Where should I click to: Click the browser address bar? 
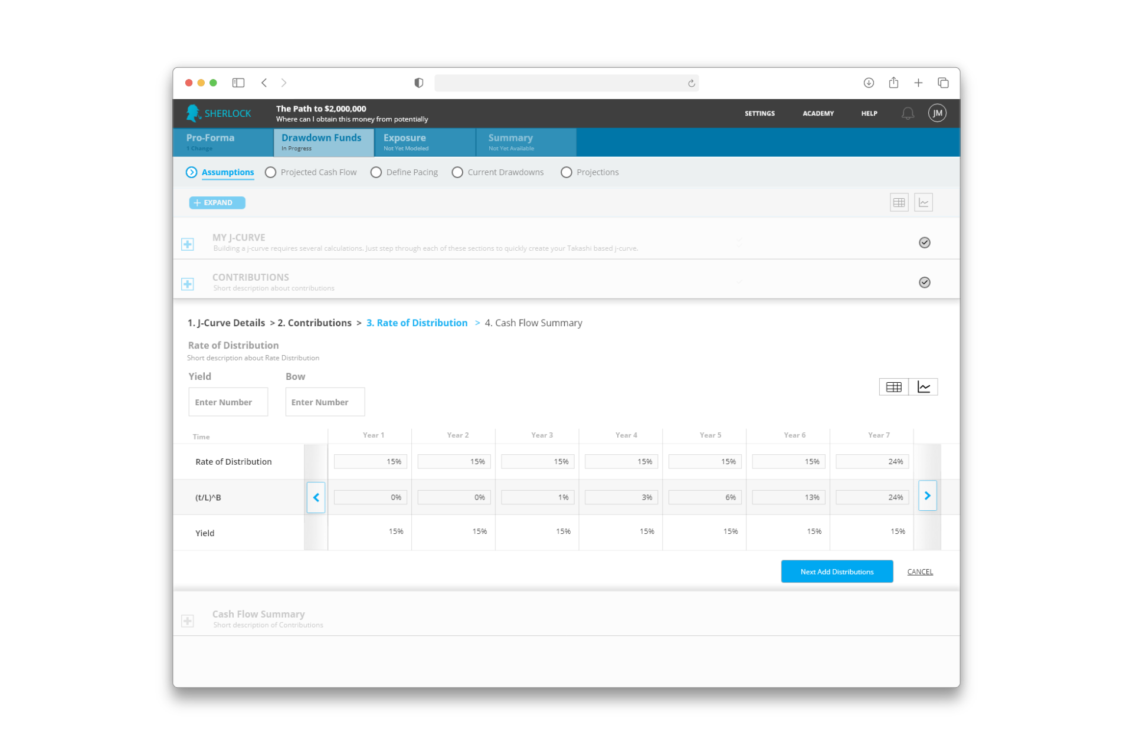pos(566,83)
